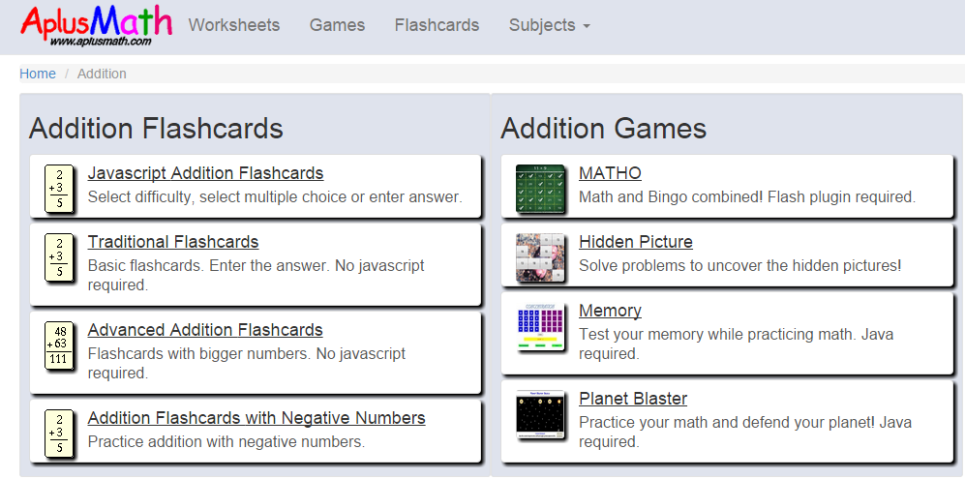Open the Worksheets menu item
The image size is (965, 479).
tap(234, 25)
